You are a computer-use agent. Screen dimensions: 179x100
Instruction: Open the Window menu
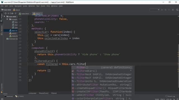click(54, 6)
